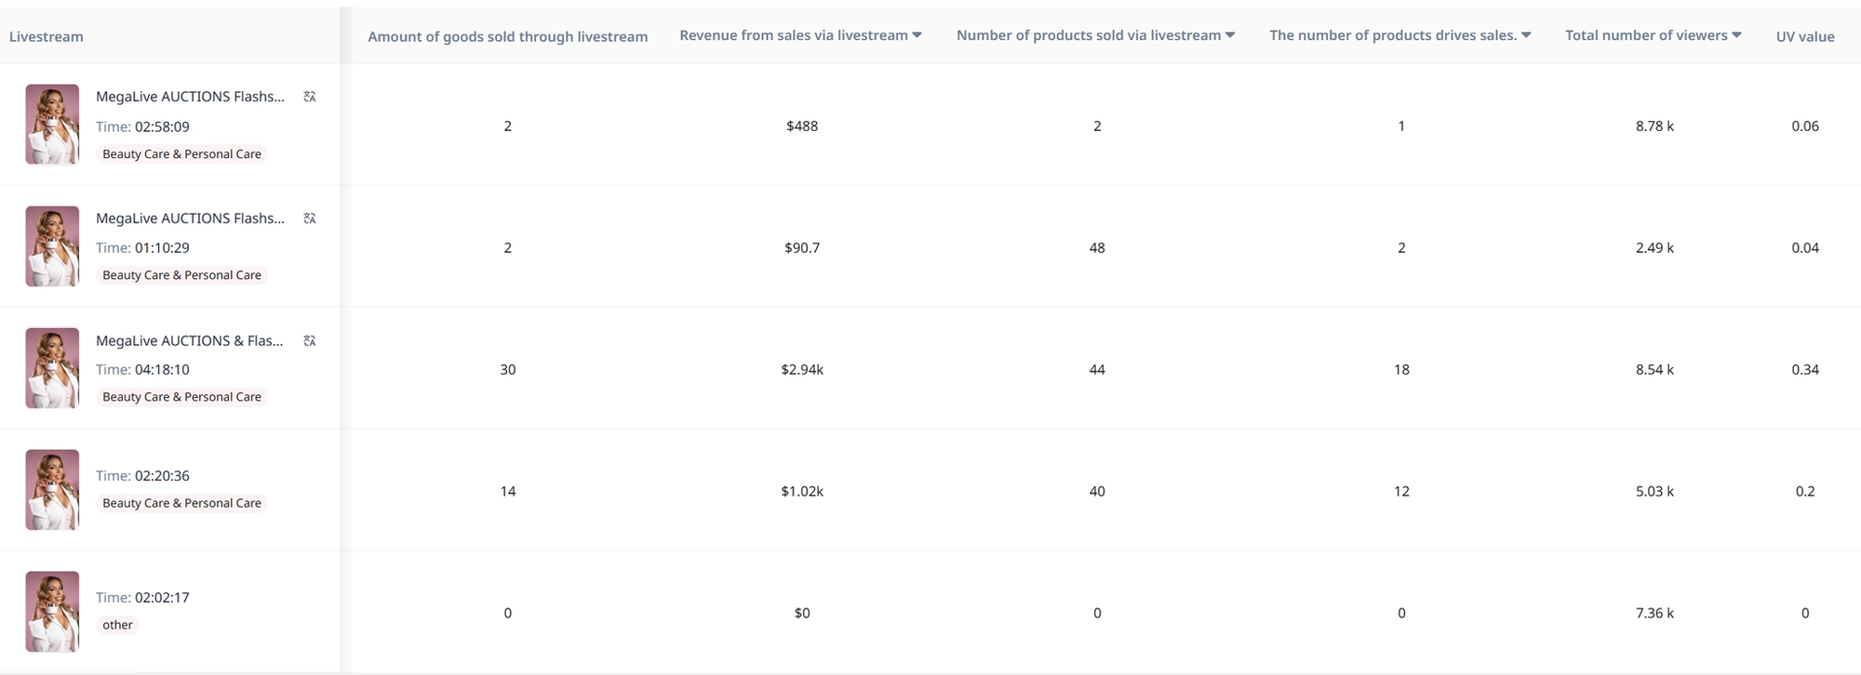Click Amount of goods sold column header
This screenshot has width=1861, height=675.
508,36
